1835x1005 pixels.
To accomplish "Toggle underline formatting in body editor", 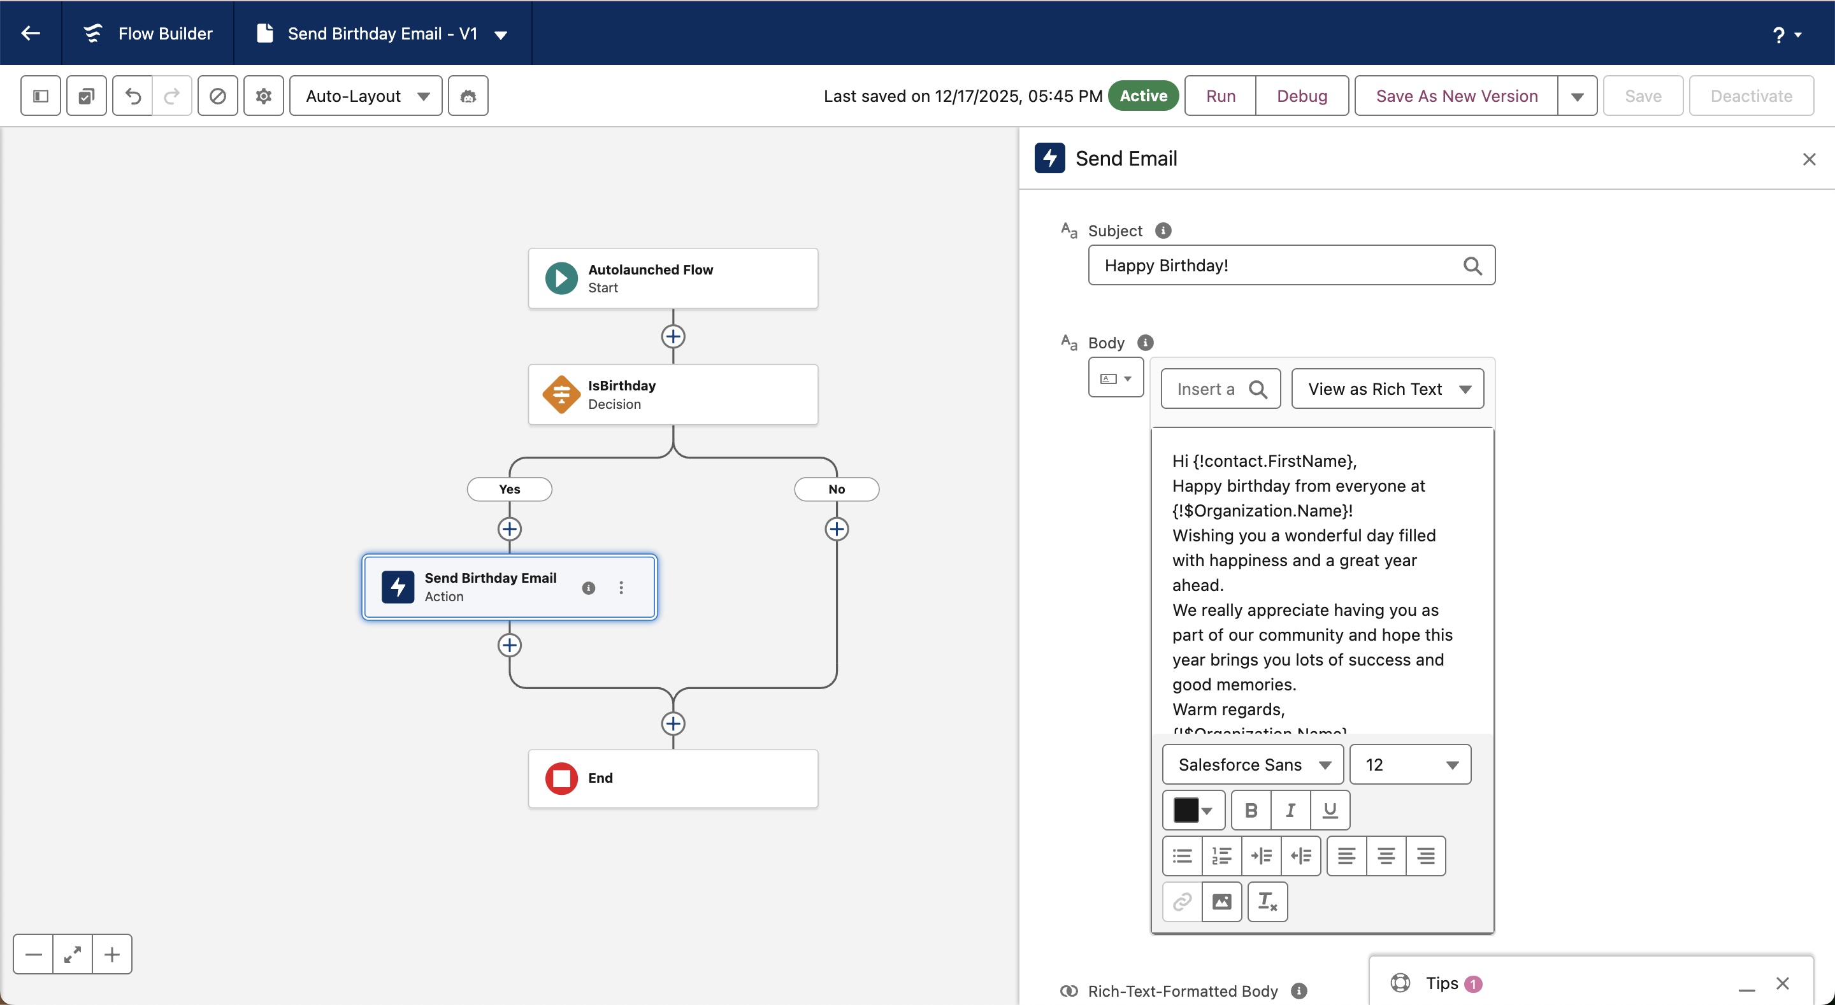I will (1329, 810).
